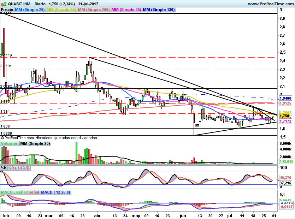
Task: Click the MM (Simple 50) yellow indicator label
Action: click(61, 10)
